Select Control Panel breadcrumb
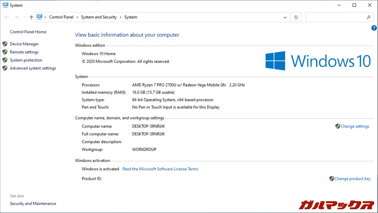378x213 pixels. 61,17
